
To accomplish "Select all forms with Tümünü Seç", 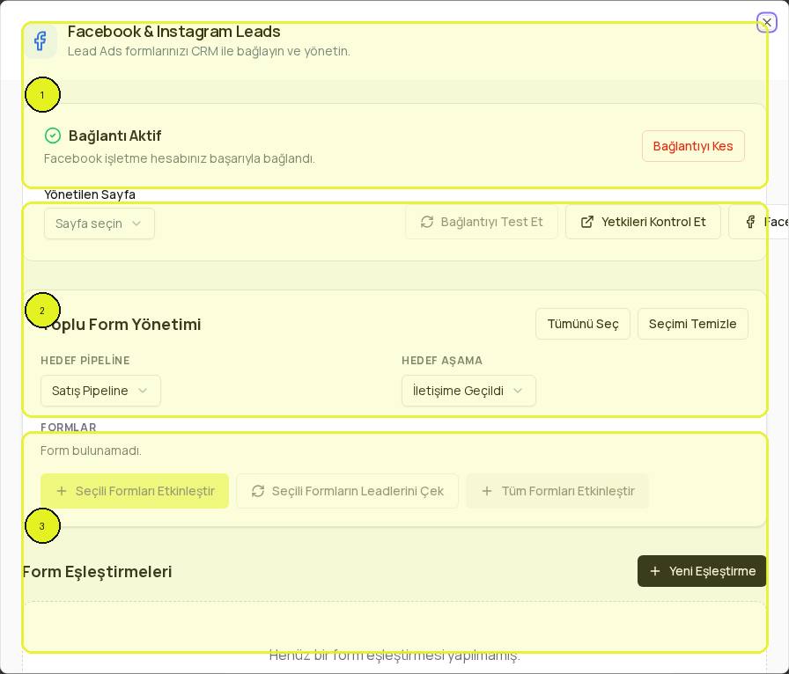I will click(x=583, y=324).
